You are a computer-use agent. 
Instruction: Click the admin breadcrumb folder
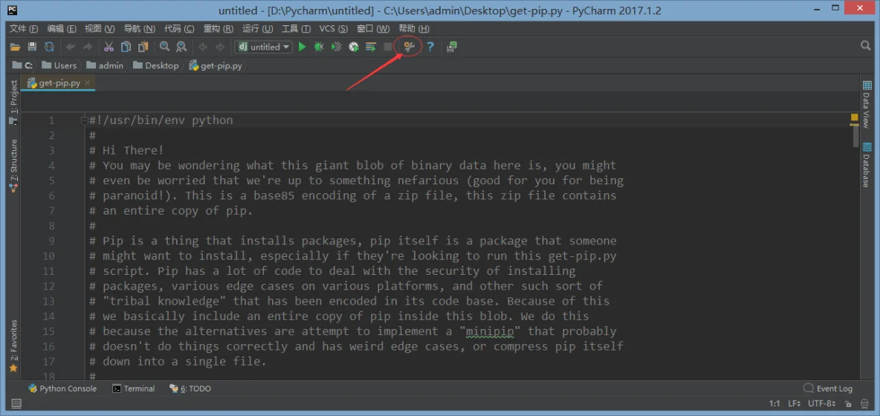pos(105,65)
